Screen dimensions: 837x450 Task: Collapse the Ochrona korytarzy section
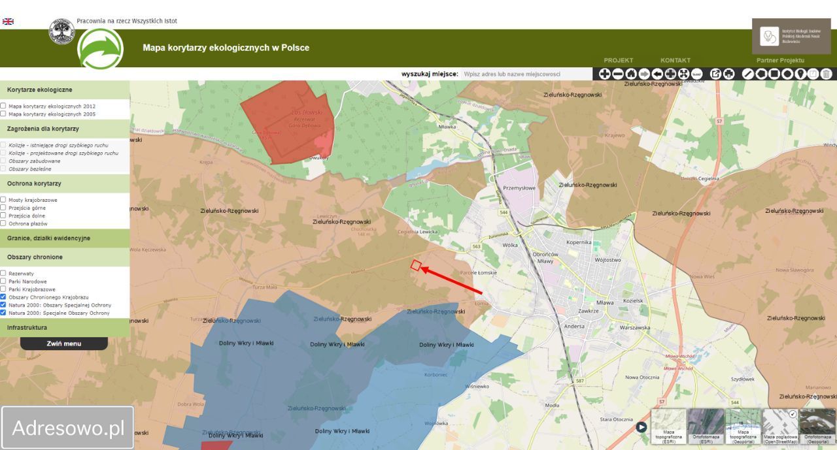tap(65, 184)
